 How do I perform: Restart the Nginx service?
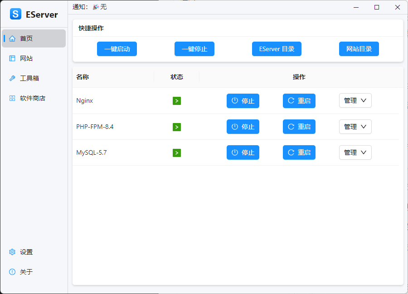point(299,101)
